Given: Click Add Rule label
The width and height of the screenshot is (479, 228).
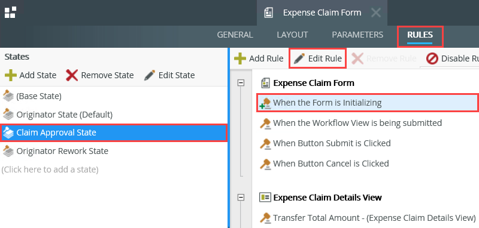Looking at the screenshot, I should [266, 58].
